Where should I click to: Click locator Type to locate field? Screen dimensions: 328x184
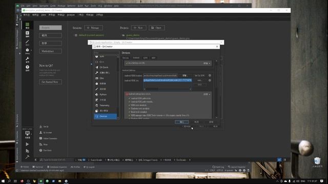coord(56,160)
